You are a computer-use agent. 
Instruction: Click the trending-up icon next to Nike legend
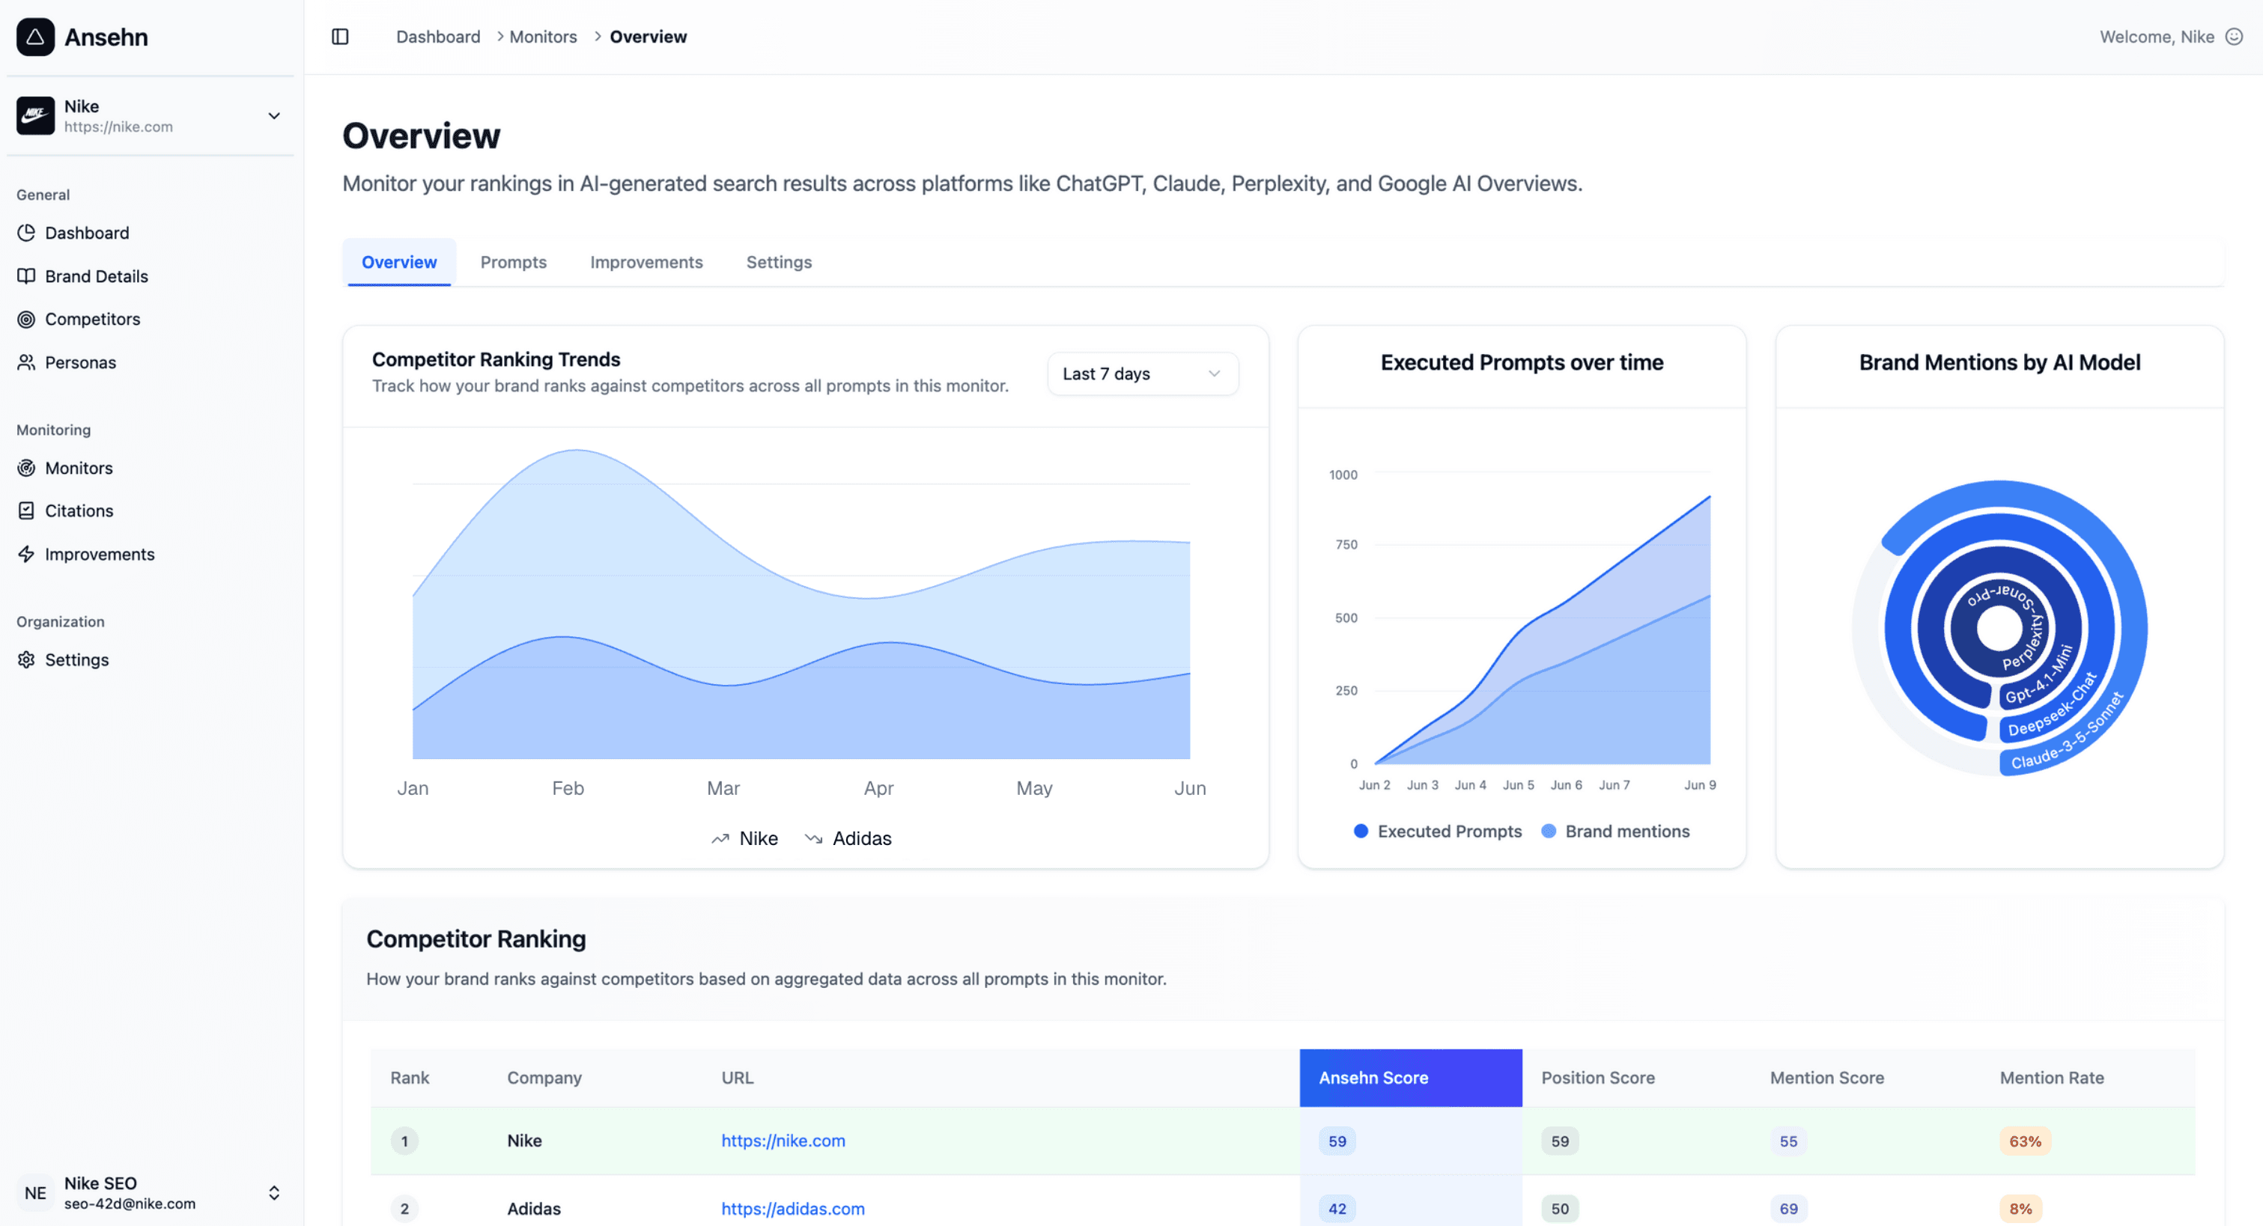(720, 839)
